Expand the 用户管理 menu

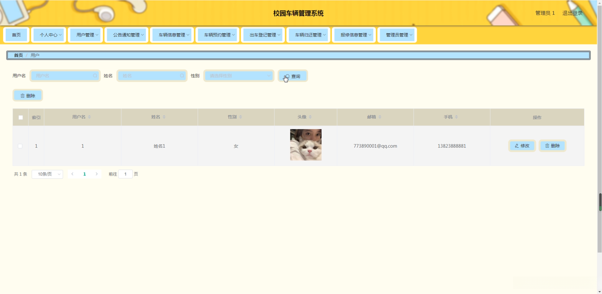[85, 35]
